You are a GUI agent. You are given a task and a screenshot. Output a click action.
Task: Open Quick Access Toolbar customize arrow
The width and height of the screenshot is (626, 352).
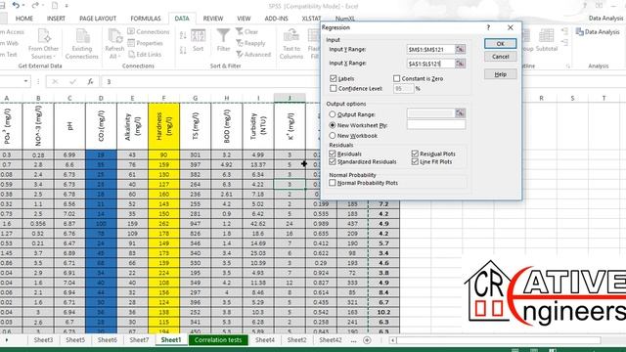[x=67, y=6]
